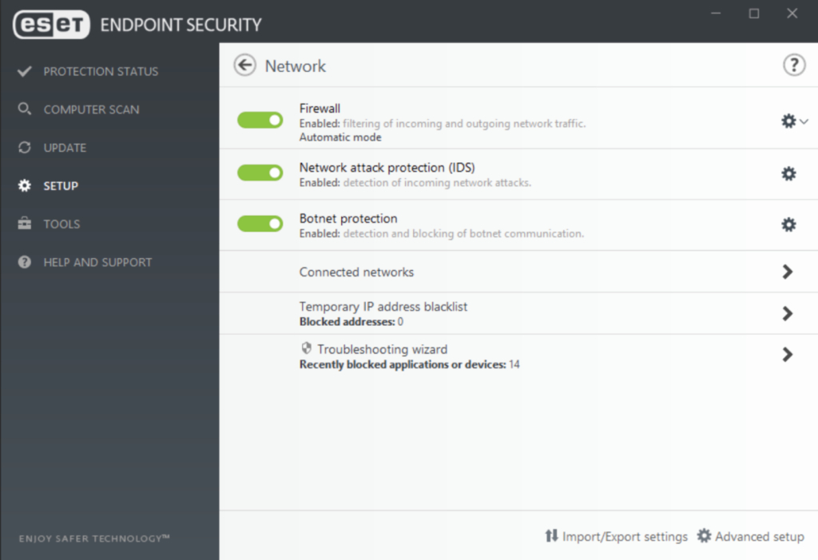Open Botnet protection gear settings
The image size is (818, 560).
click(x=788, y=224)
